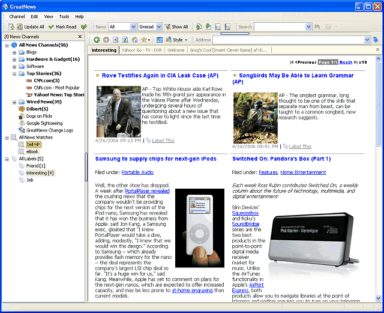Open the Tools menu

coord(64,16)
